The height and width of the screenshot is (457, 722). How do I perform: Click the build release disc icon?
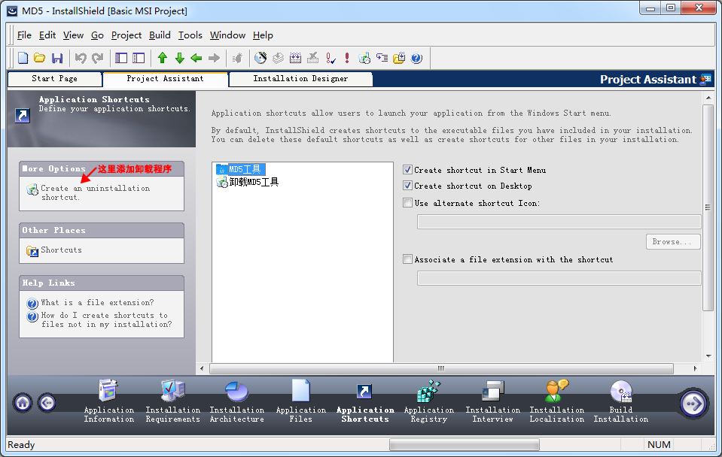click(260, 58)
